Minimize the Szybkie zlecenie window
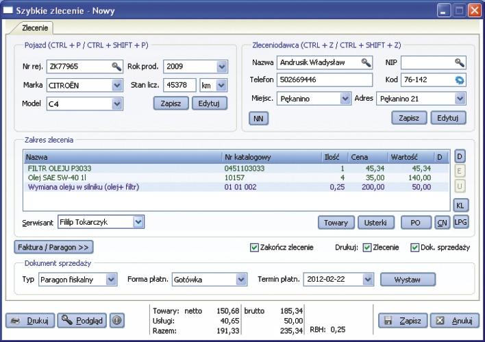The width and height of the screenshot is (485, 342). pyautogui.click(x=444, y=11)
